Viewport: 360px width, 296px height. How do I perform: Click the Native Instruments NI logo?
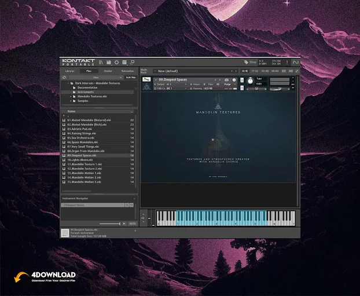296,63
